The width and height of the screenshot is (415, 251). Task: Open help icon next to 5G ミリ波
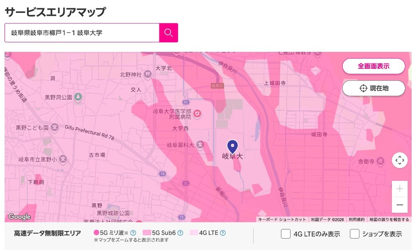click(133, 233)
